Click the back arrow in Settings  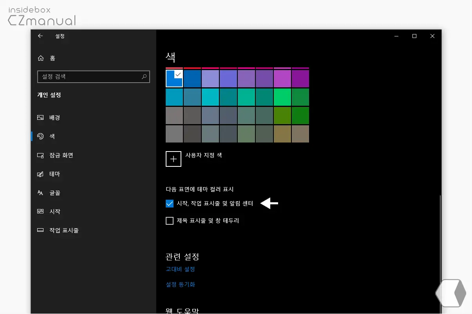click(x=40, y=36)
